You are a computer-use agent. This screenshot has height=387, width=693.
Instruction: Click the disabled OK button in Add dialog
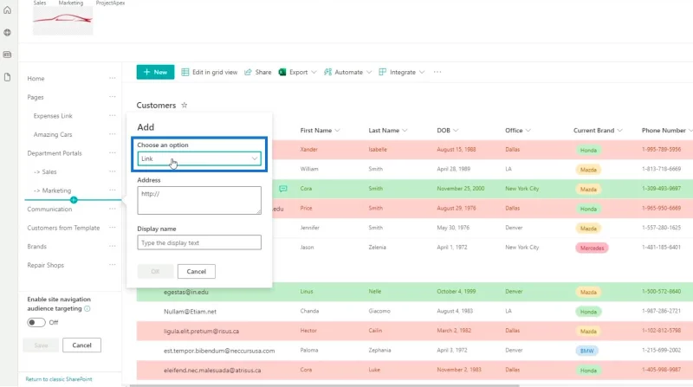(155, 271)
